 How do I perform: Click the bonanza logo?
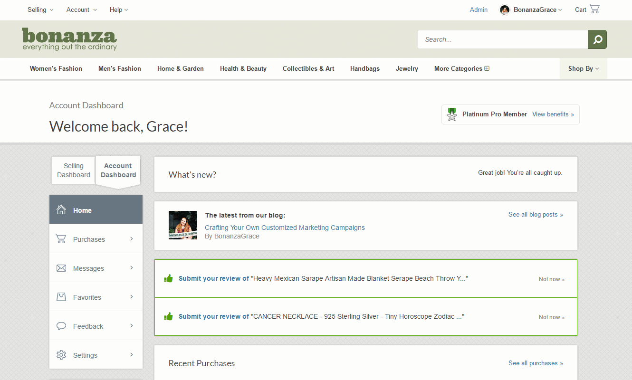[69, 39]
